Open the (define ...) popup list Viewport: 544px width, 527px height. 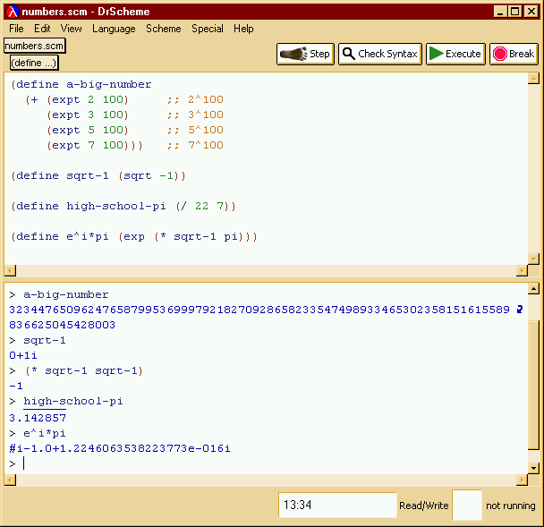[x=34, y=63]
